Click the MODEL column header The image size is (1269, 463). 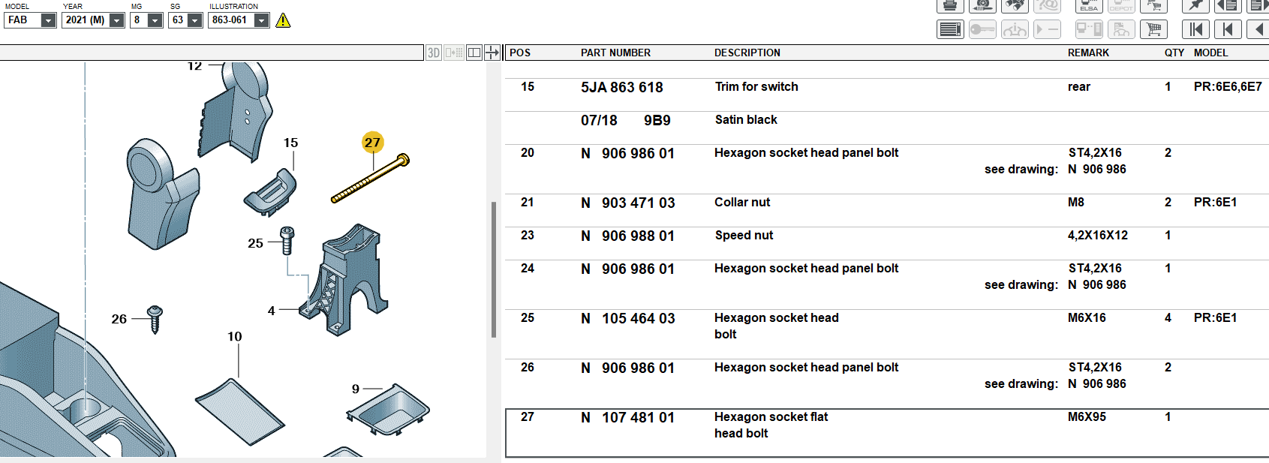(x=1210, y=53)
